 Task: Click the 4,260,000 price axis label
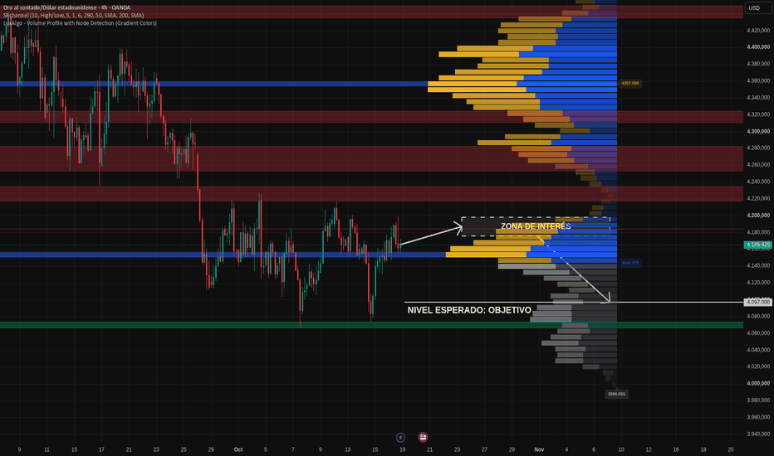coord(758,165)
